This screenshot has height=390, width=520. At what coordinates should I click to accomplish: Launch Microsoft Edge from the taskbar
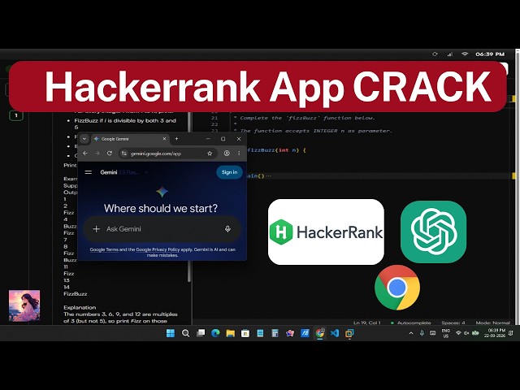coord(215,333)
